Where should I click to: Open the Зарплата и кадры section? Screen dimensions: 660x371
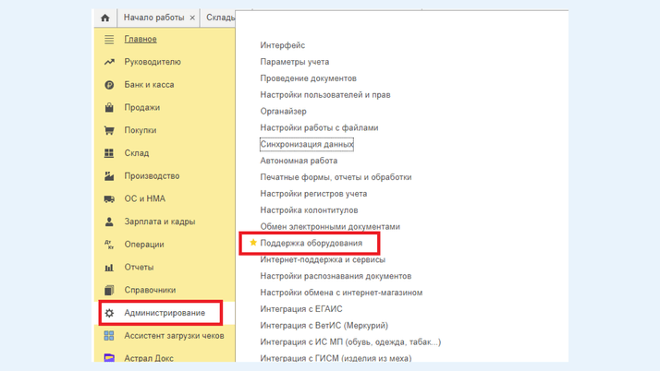[x=160, y=221]
